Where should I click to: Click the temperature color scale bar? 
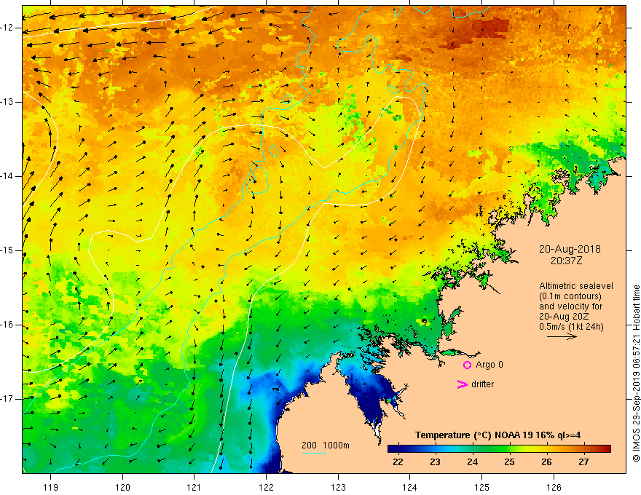[x=499, y=448]
